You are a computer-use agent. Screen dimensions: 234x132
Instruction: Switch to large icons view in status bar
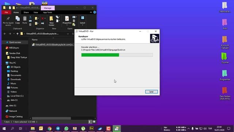[x=94, y=122]
